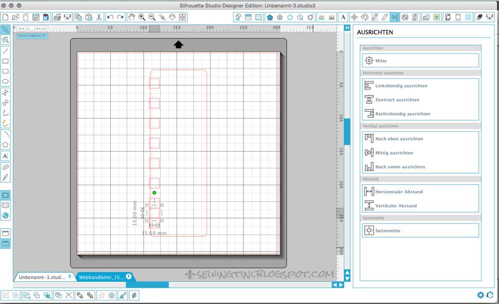Click the DESIGNANSICHT label
This screenshot has height=304, width=499.
click(x=32, y=36)
